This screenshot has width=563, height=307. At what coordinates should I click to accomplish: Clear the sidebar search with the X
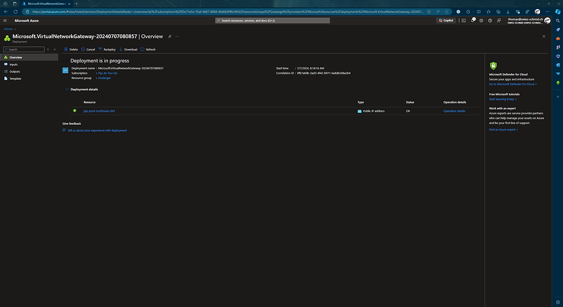(48, 49)
